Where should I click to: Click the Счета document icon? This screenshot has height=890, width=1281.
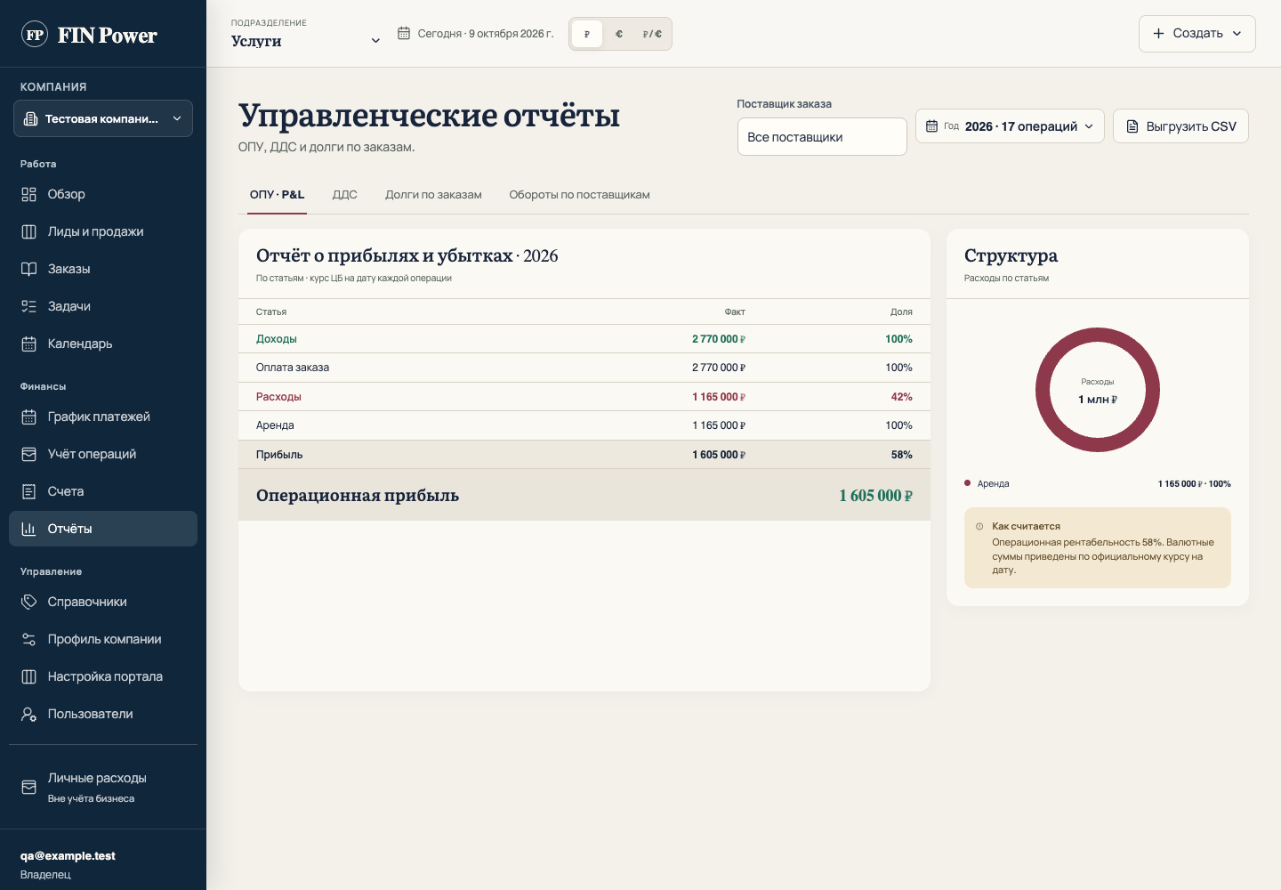pyautogui.click(x=28, y=491)
